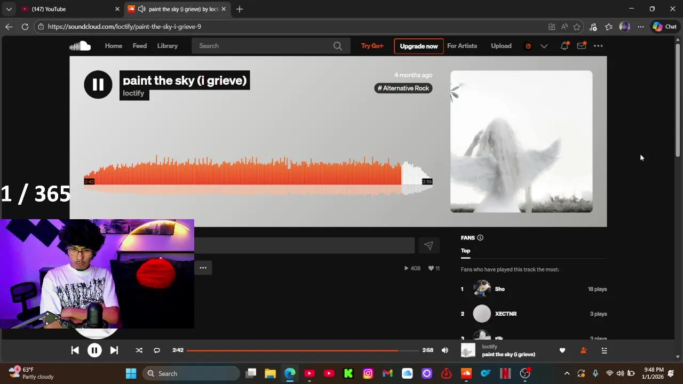Open the Copilot Chat button
This screenshot has height=384, width=683.
point(665,27)
